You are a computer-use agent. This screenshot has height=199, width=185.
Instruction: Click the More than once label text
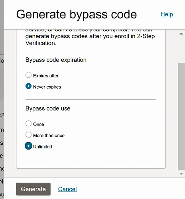[x=49, y=136]
